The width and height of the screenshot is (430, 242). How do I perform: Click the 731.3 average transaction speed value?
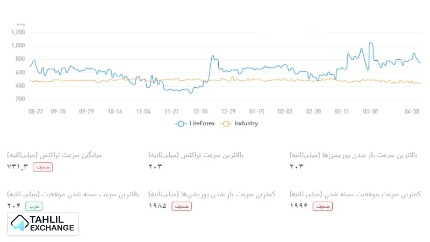coord(17,167)
